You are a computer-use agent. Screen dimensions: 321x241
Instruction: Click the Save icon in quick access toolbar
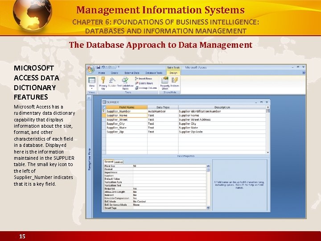click(99, 67)
